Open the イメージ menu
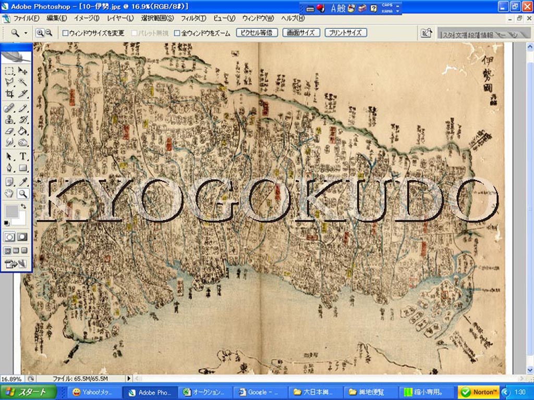Screen dimensions: 534x400 87,18
